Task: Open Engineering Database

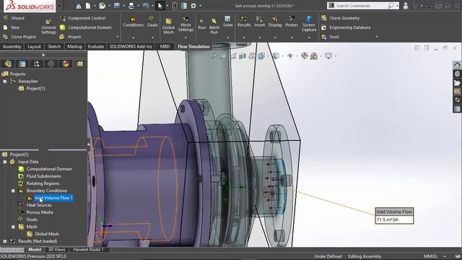Action: coord(346,27)
